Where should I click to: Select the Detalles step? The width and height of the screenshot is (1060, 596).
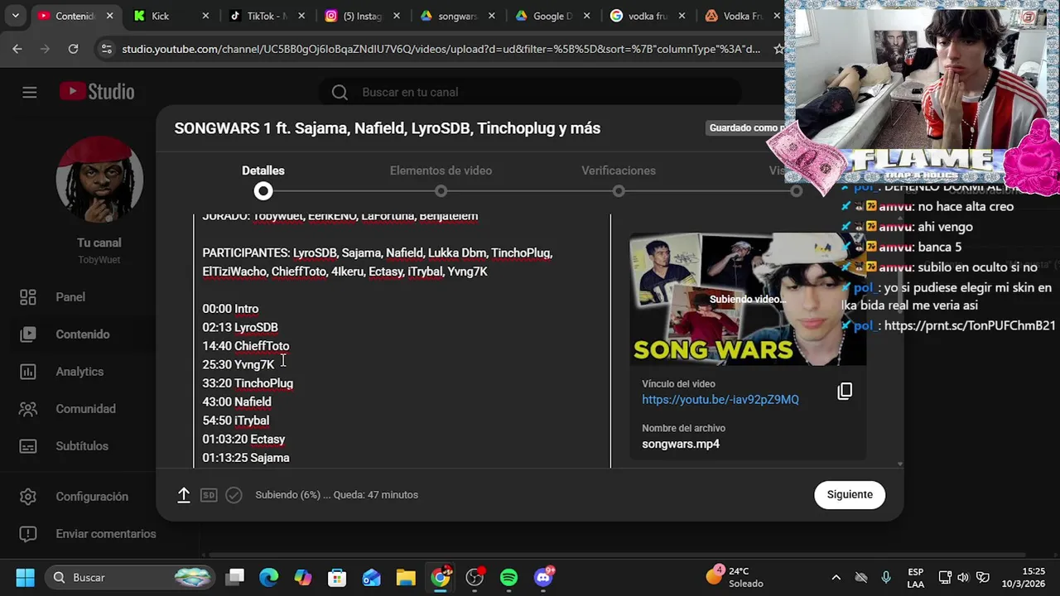click(263, 171)
